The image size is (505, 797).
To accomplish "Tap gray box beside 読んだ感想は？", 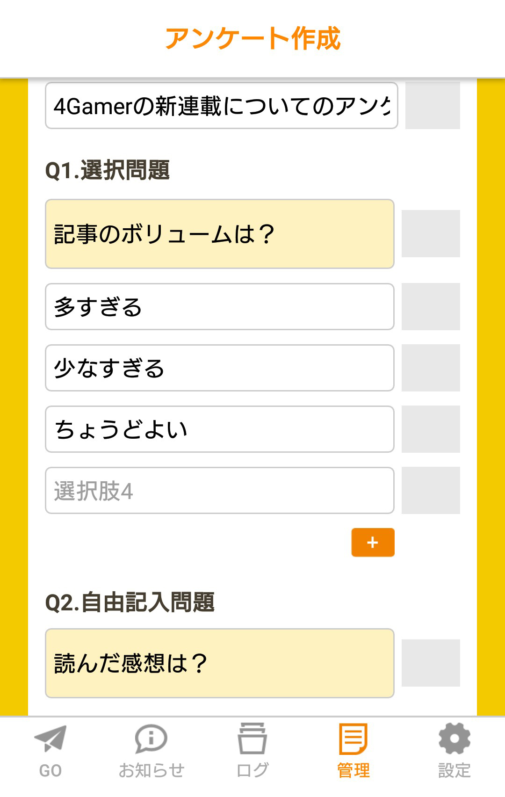I will [431, 663].
